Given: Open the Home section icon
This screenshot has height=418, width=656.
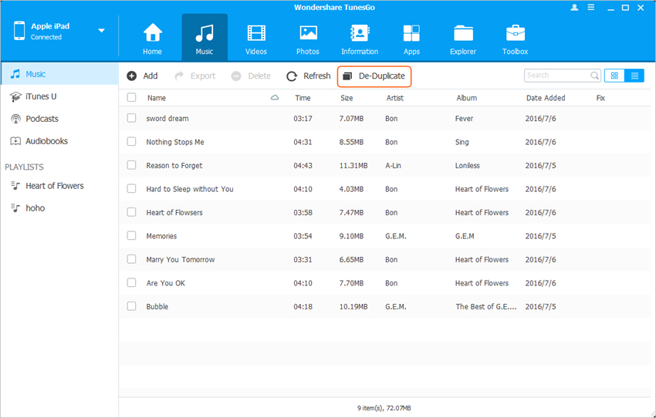Looking at the screenshot, I should 152,34.
